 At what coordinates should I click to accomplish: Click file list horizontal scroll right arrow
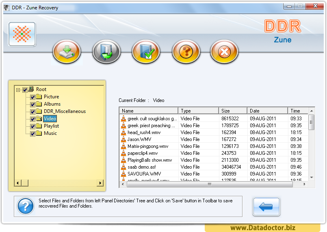pos(305,184)
